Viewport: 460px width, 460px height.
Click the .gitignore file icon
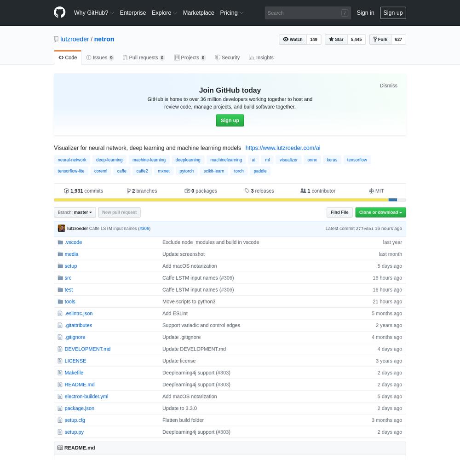(60, 337)
